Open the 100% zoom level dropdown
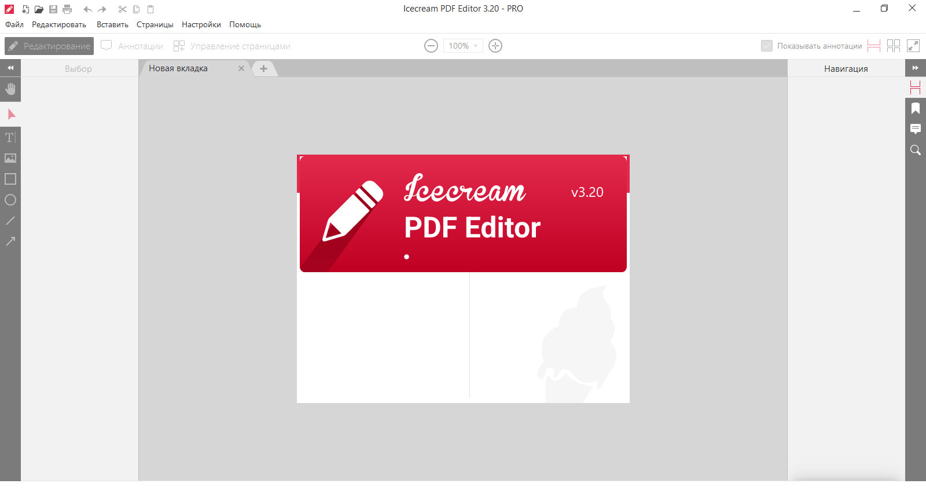Viewport: 926px width, 498px height. click(x=463, y=46)
